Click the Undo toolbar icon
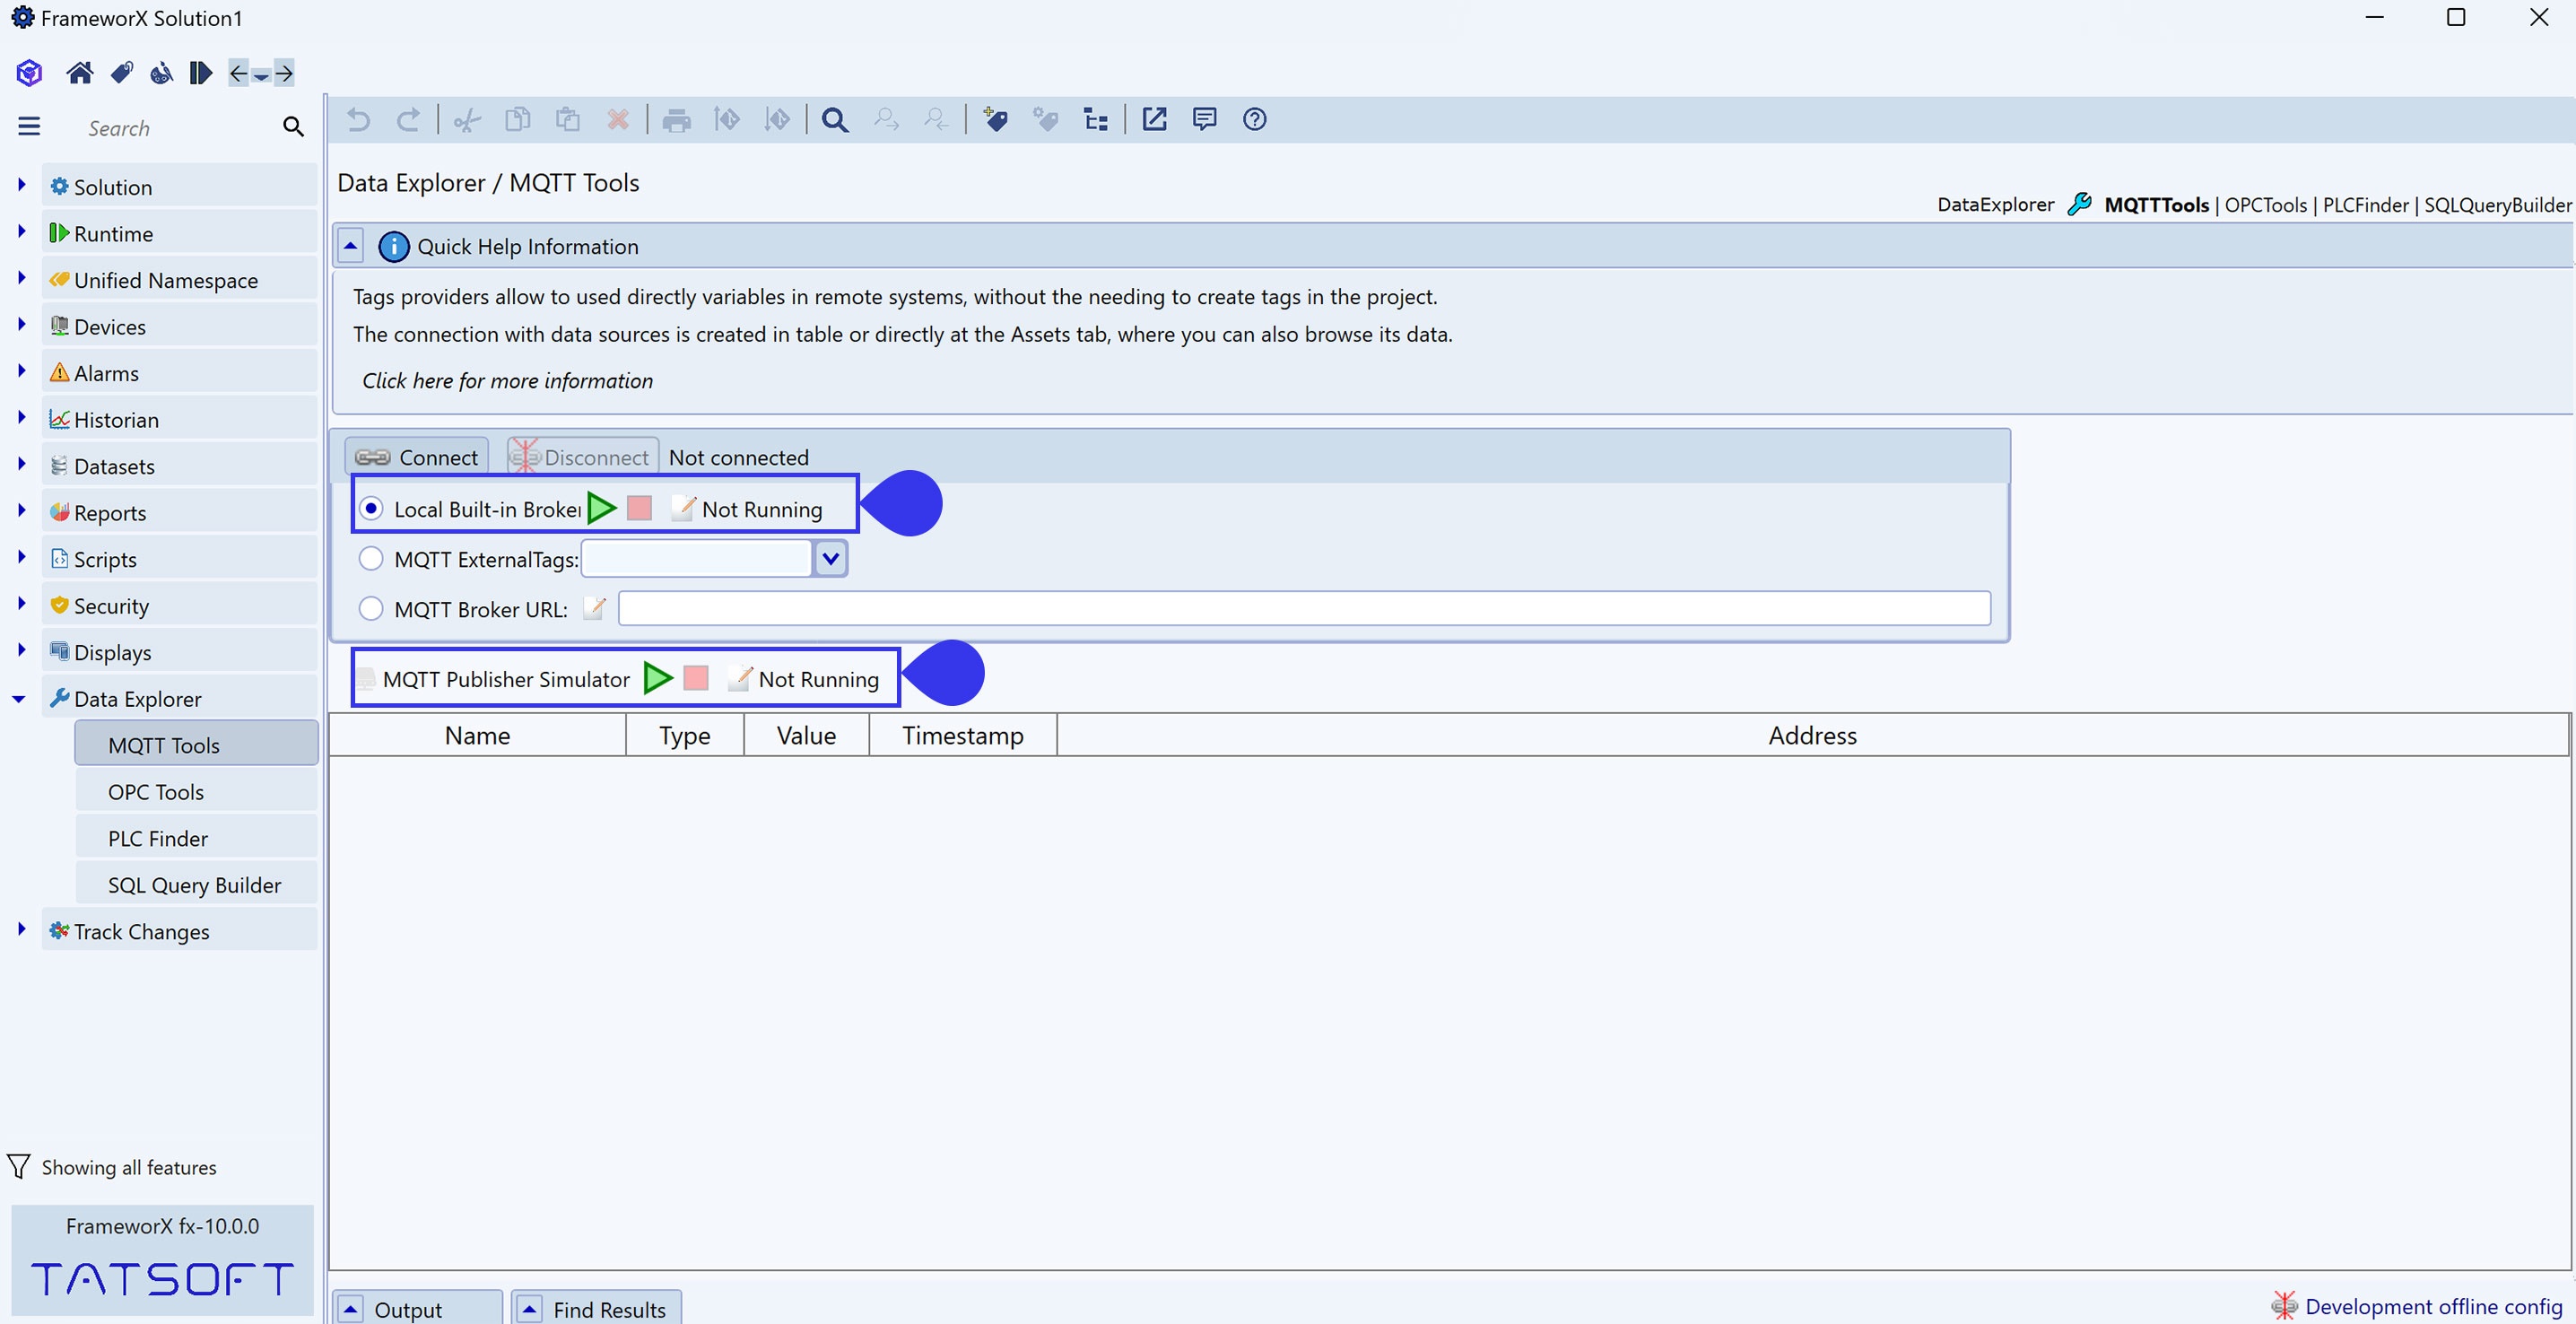Image resolution: width=2576 pixels, height=1324 pixels. click(x=358, y=120)
